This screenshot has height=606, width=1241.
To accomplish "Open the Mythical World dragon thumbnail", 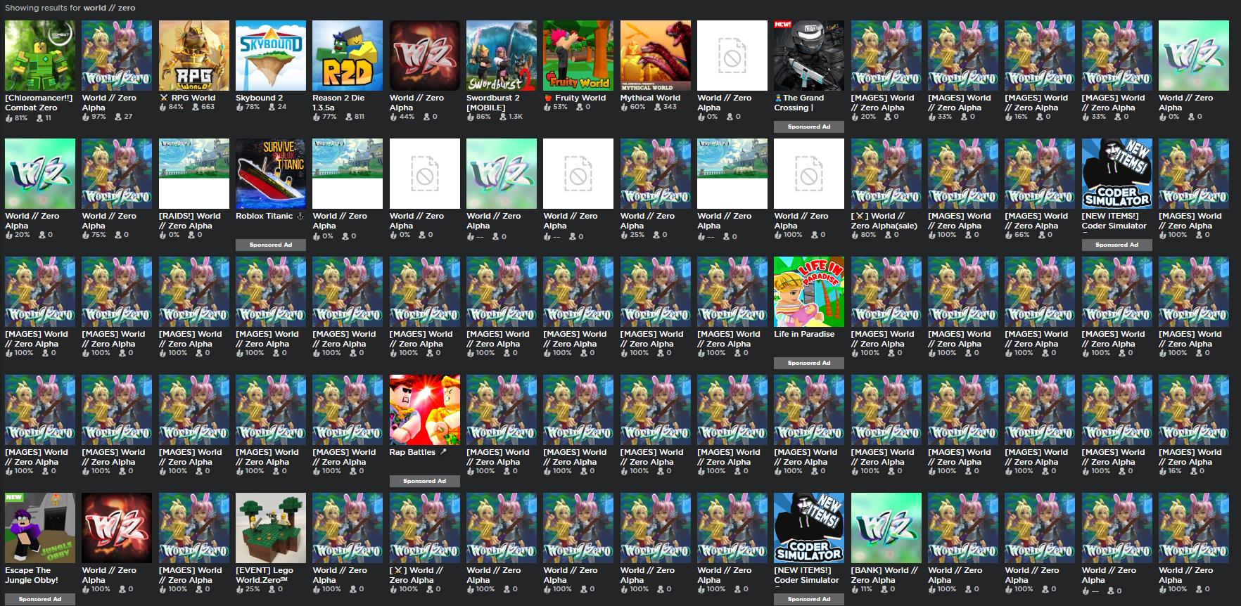I will (x=656, y=56).
